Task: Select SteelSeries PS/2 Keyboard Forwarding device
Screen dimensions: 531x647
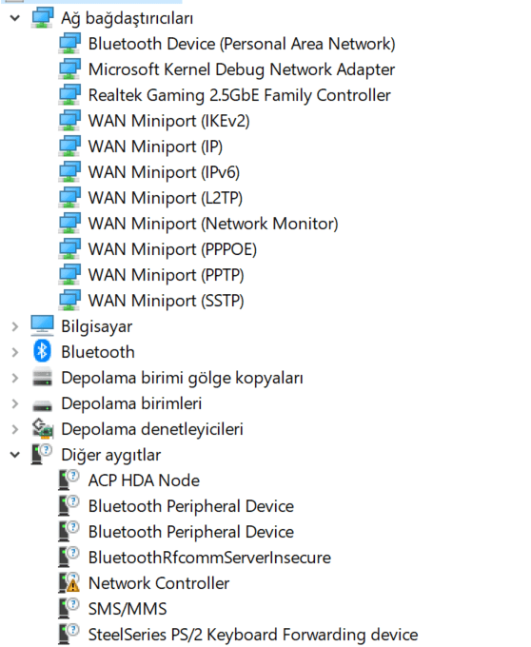Action: (253, 635)
